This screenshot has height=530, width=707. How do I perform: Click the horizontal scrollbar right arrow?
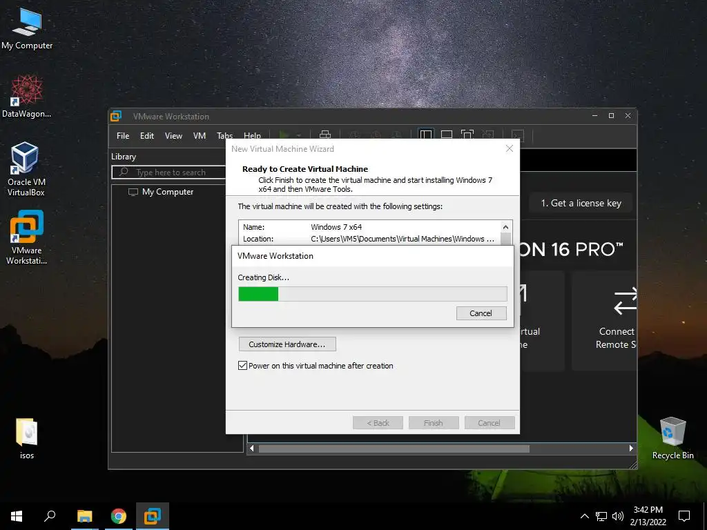pyautogui.click(x=631, y=449)
